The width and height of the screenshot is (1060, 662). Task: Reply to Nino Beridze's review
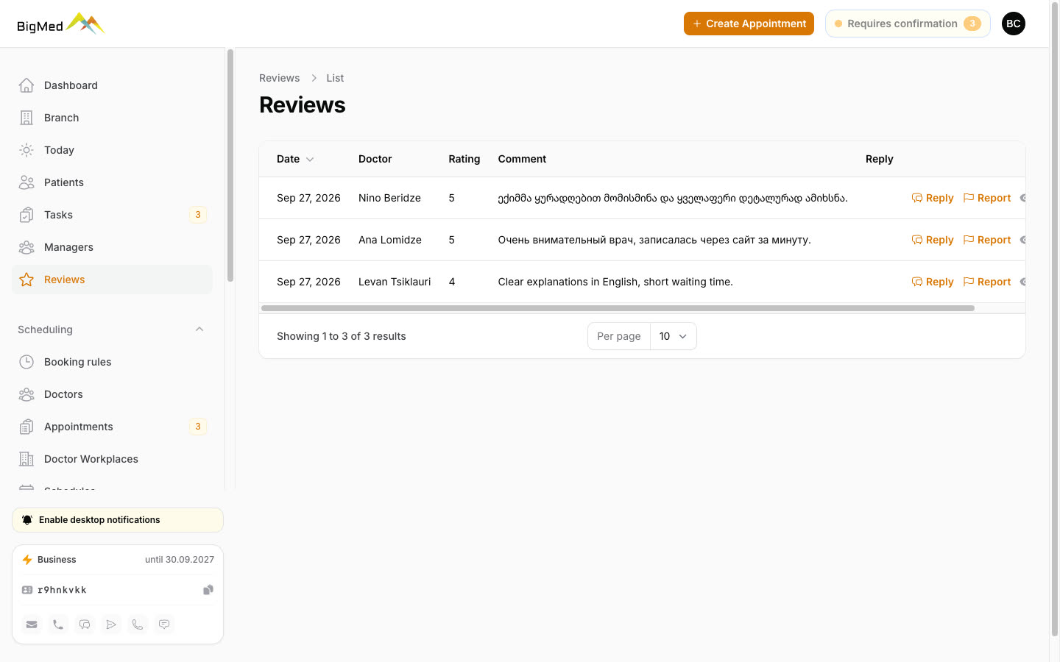tap(933, 198)
